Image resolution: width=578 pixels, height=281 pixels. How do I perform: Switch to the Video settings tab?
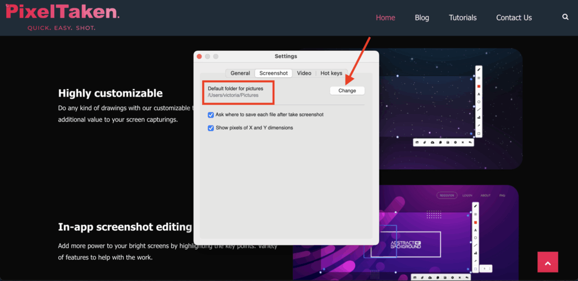click(x=304, y=73)
